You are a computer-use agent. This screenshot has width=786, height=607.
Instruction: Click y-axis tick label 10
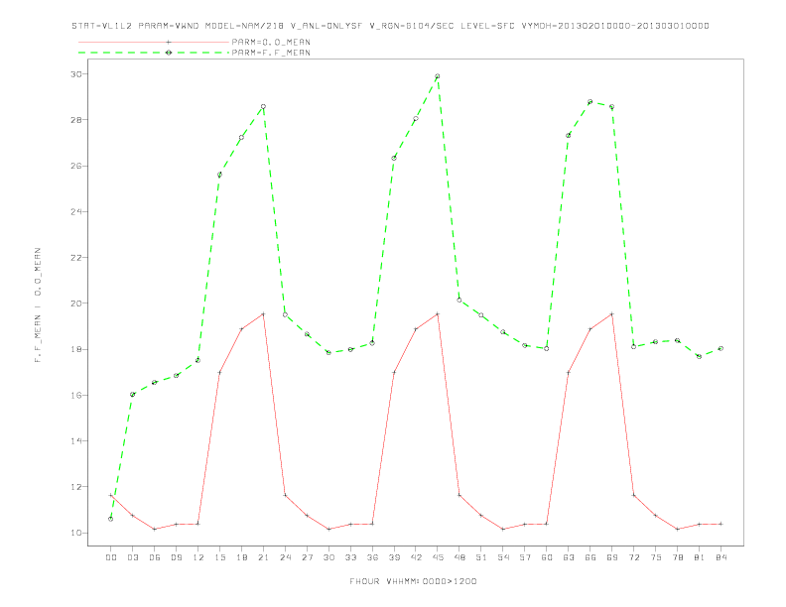75,533
